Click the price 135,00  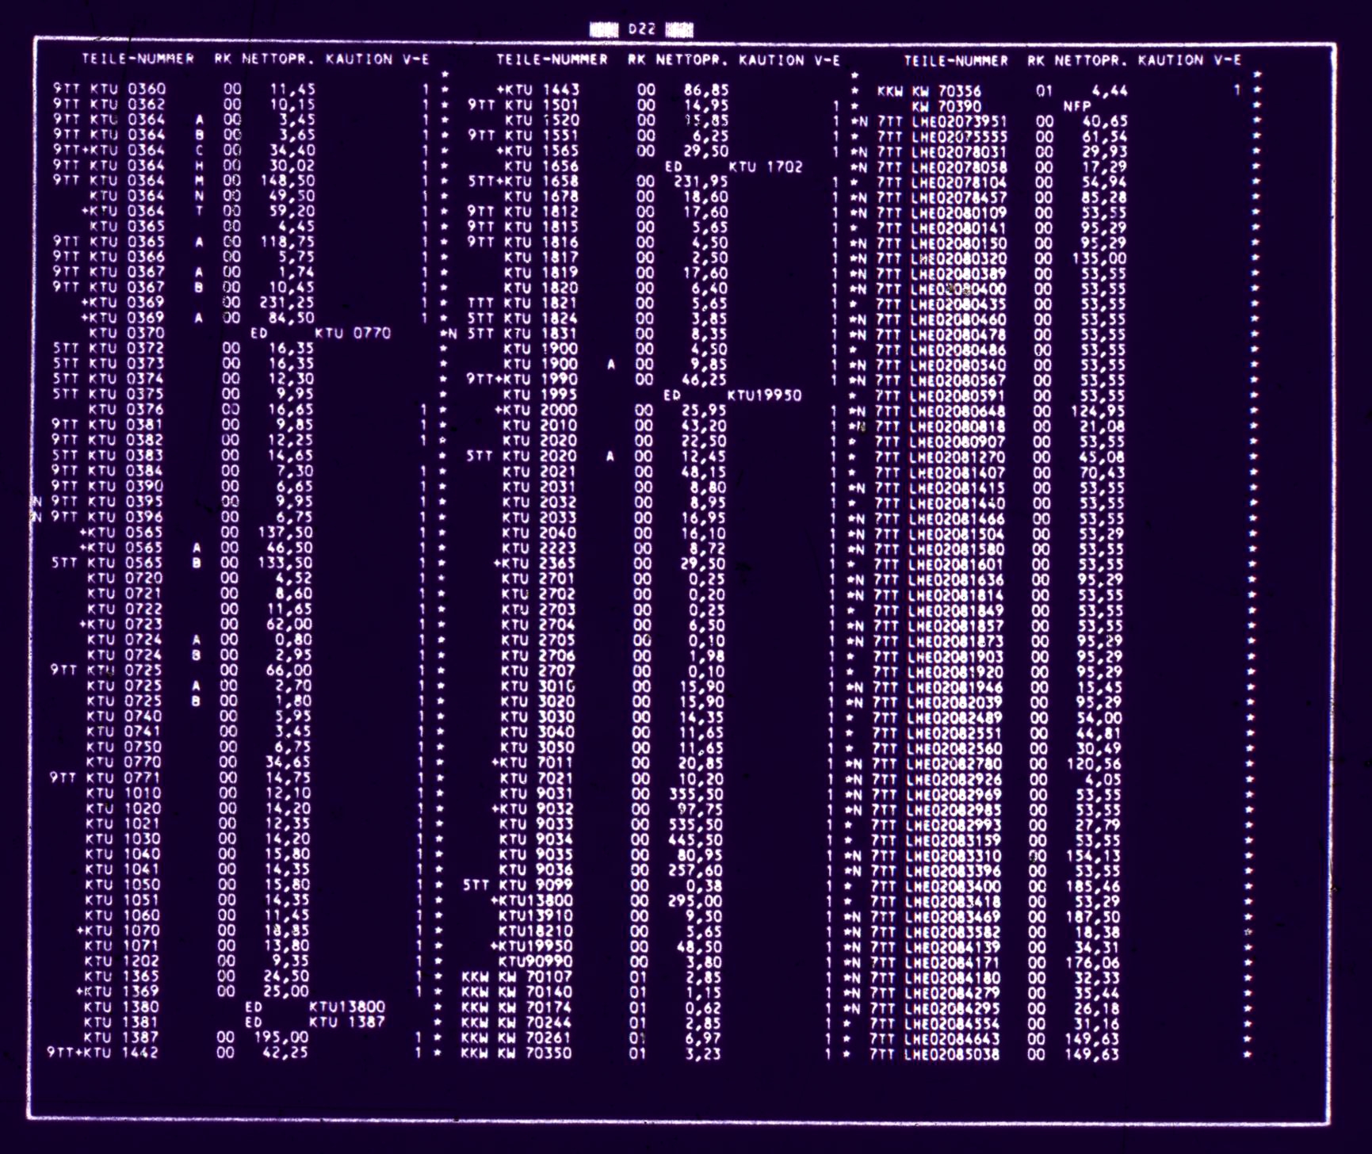1098,258
